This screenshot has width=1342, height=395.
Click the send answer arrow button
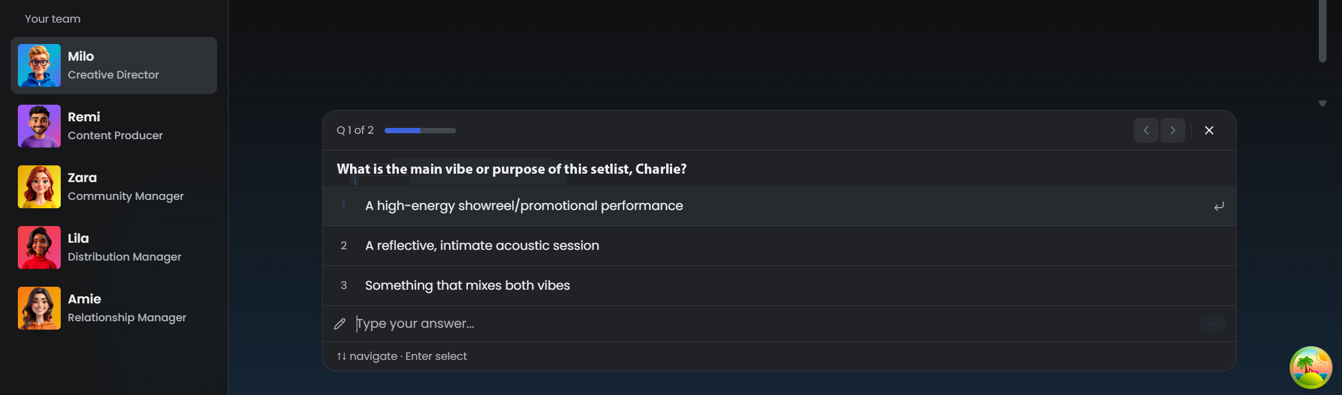pos(1213,324)
